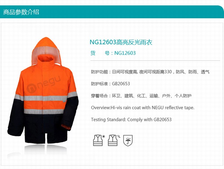
Task: Click the orange hood of the jacket
Action: (46, 47)
